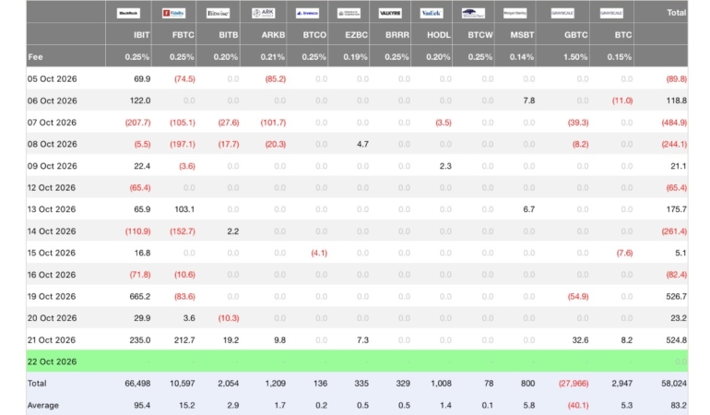Click the 0.21% fee for ARKB
710x415 pixels.
[x=273, y=57]
